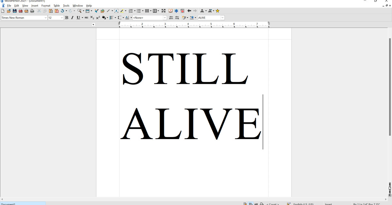Viewport: 392px width, 205px height.
Task: Toggle Italic formatting
Action: (x=72, y=18)
